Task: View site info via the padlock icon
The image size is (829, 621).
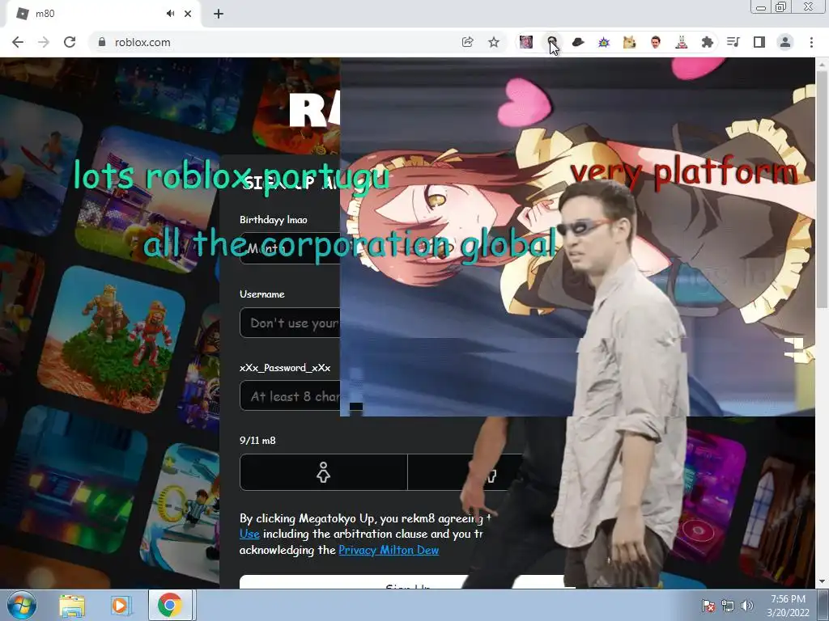Action: tap(102, 42)
